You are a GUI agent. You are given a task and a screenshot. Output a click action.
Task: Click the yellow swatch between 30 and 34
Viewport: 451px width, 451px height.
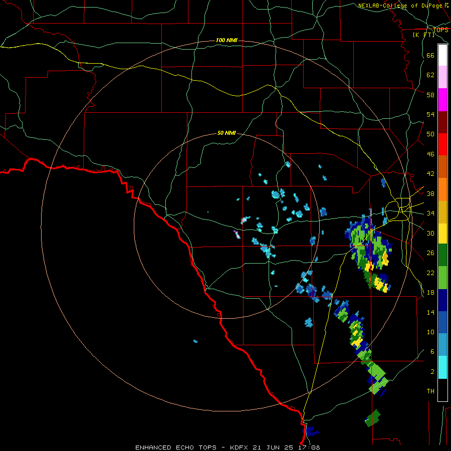pyautogui.click(x=442, y=234)
